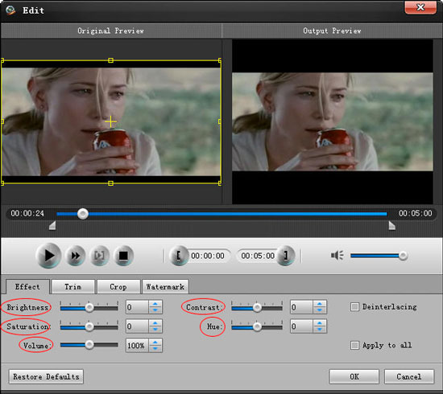Click the Output Preview video pane
Image resolution: width=443 pixels, height=394 pixels.
click(x=332, y=121)
